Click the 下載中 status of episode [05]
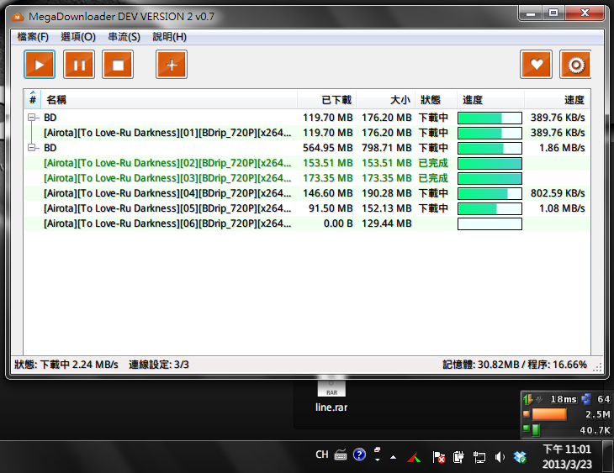This screenshot has height=473, width=614. (433, 208)
